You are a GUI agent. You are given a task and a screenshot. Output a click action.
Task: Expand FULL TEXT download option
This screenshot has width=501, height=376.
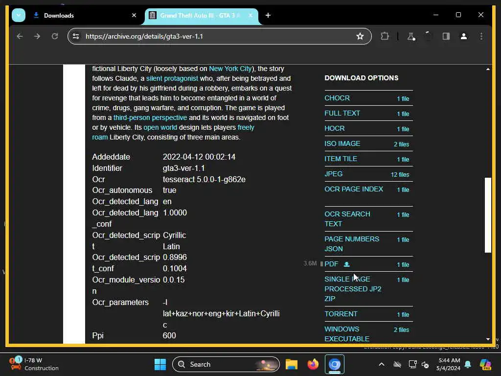(x=342, y=113)
